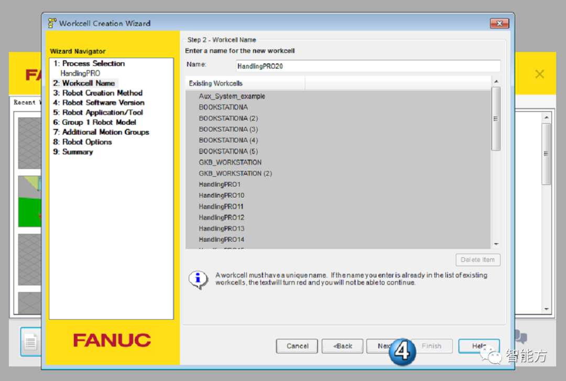Open the green recent workcell thumbnail
The width and height of the screenshot is (566, 381).
[x=29, y=202]
